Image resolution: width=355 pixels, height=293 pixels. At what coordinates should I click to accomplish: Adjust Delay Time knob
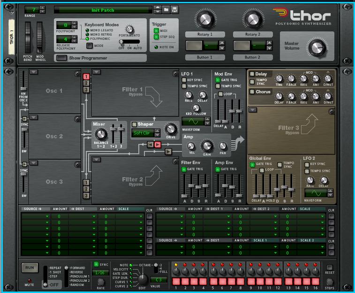click(x=279, y=79)
